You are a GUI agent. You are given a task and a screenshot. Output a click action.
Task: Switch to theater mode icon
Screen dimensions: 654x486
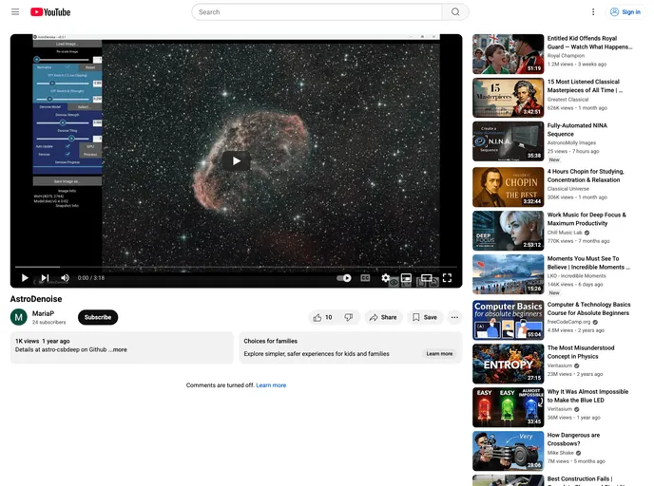pos(426,278)
